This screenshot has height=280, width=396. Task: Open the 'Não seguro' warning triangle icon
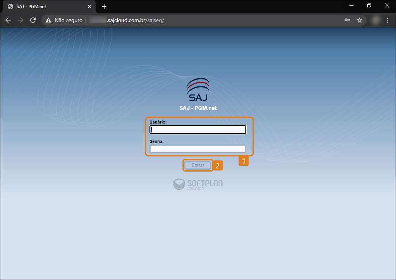pos(48,20)
